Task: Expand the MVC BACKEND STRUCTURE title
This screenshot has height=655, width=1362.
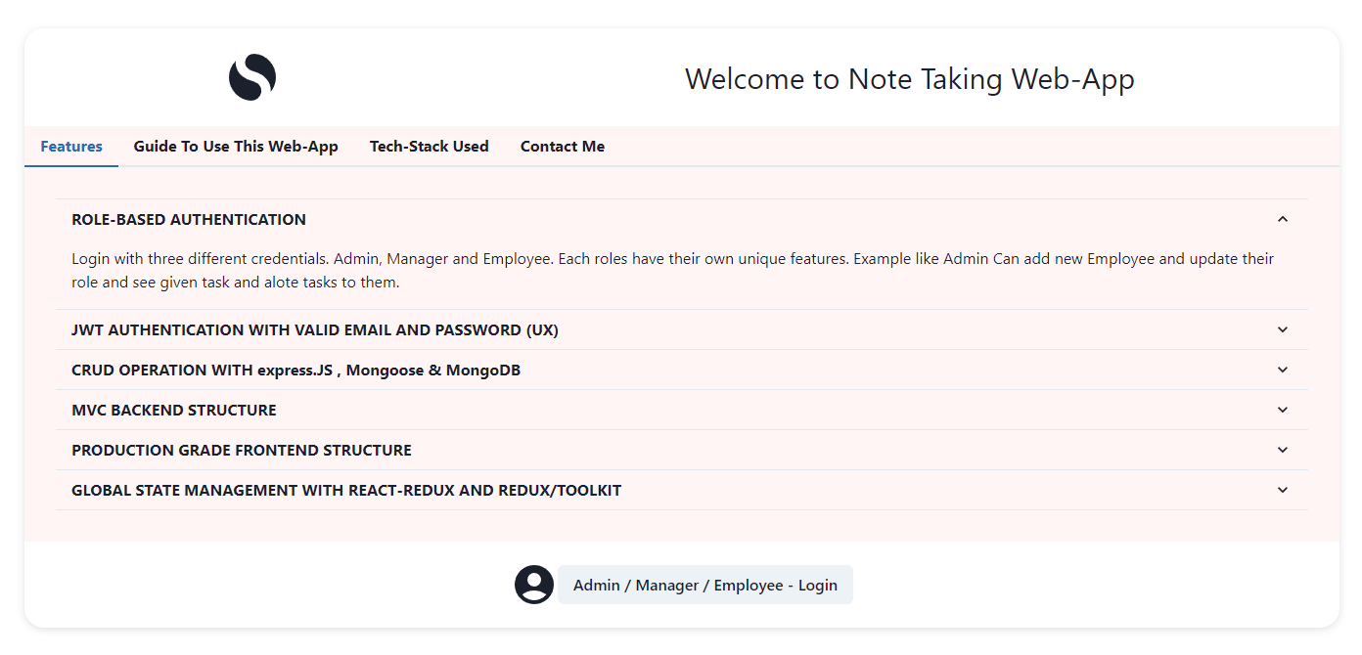Action: click(174, 411)
